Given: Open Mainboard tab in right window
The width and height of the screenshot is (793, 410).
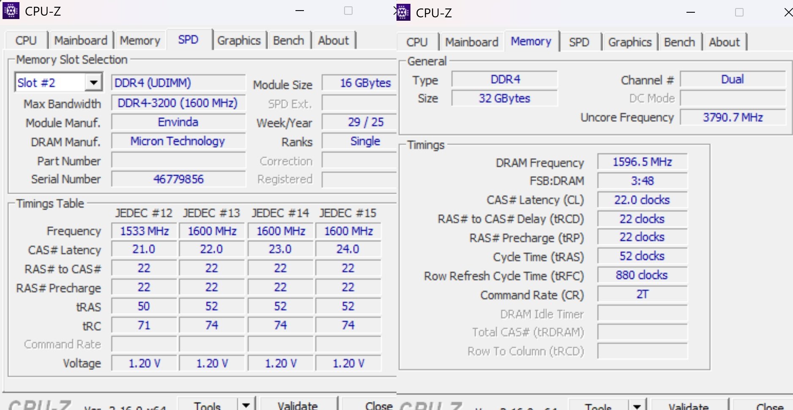Looking at the screenshot, I should point(472,42).
